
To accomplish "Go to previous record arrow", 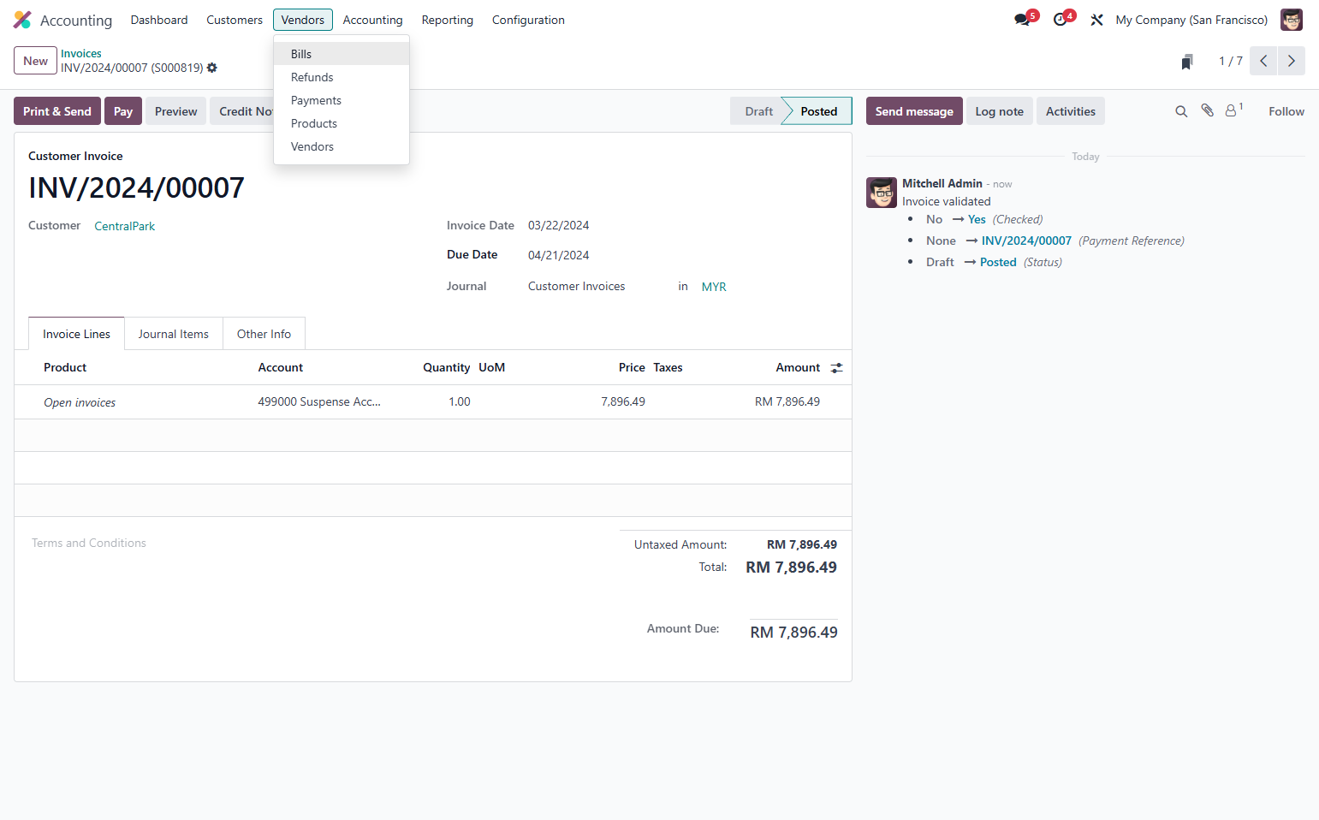I will [1263, 61].
